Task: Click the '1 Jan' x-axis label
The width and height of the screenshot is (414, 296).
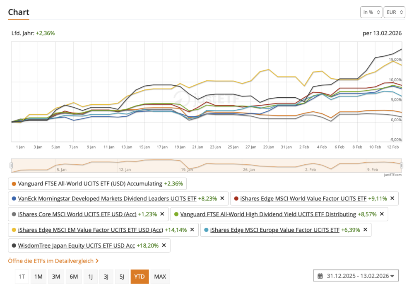Action: (20, 147)
